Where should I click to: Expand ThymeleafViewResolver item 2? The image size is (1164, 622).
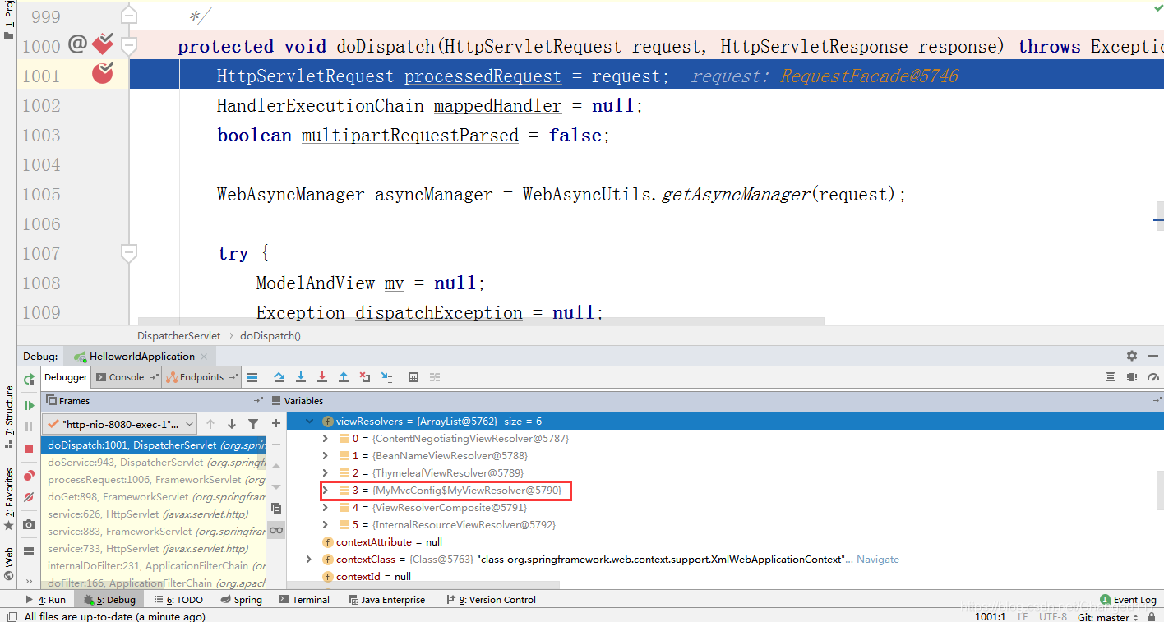(327, 473)
